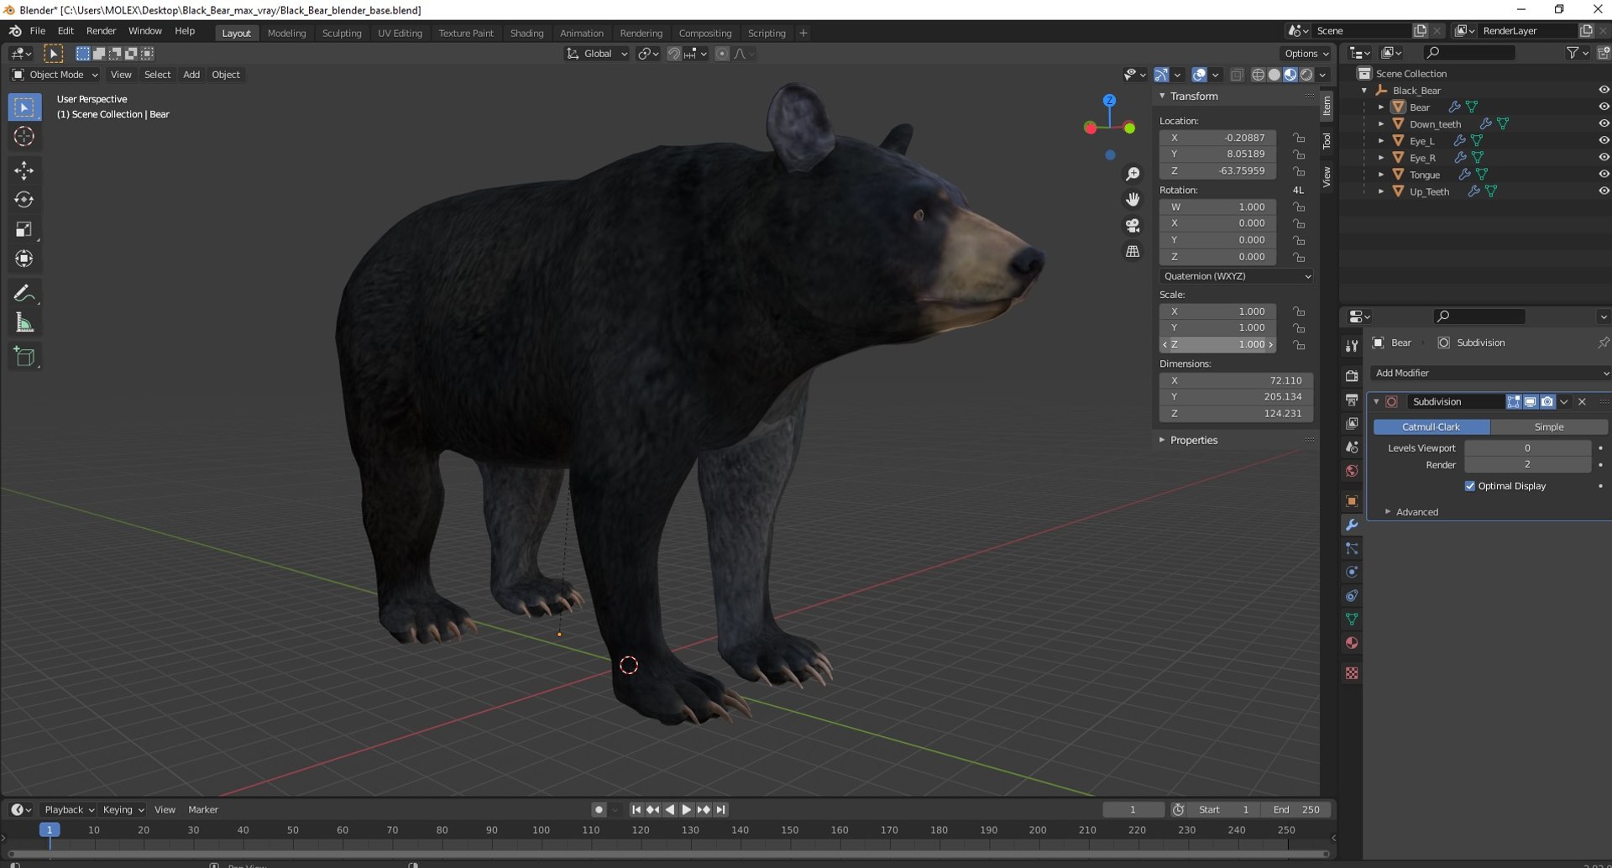Screen dimensions: 1612x868
Task: Open the Modifier properties wrench tab
Action: pos(1352,525)
